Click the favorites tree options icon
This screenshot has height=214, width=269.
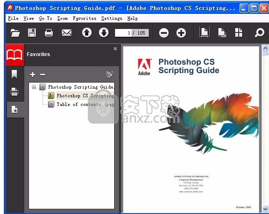(x=109, y=75)
